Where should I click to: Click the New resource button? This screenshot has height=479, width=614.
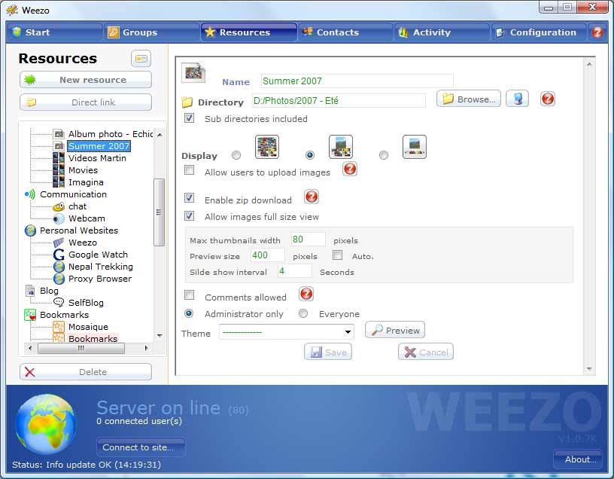pyautogui.click(x=86, y=80)
